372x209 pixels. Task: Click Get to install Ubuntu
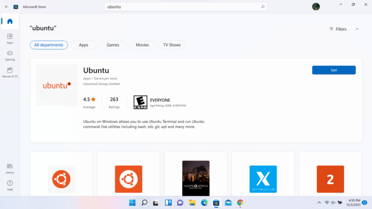(334, 70)
